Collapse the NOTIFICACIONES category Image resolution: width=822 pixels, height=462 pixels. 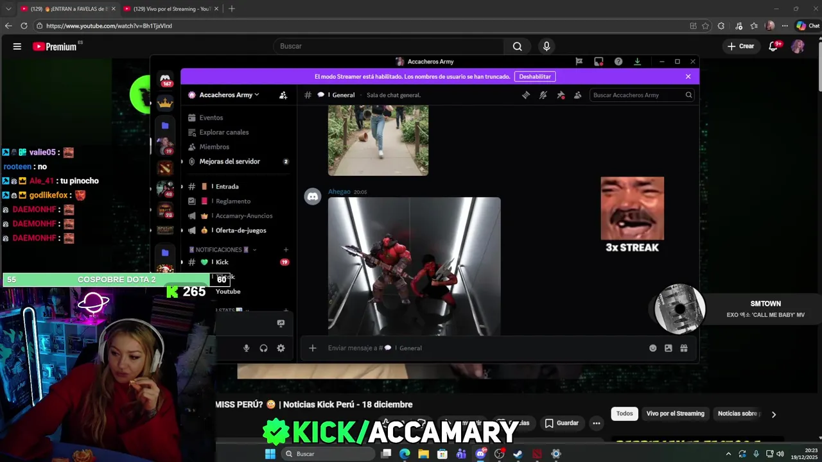pyautogui.click(x=218, y=250)
